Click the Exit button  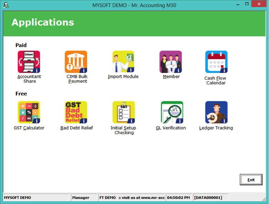point(251,180)
